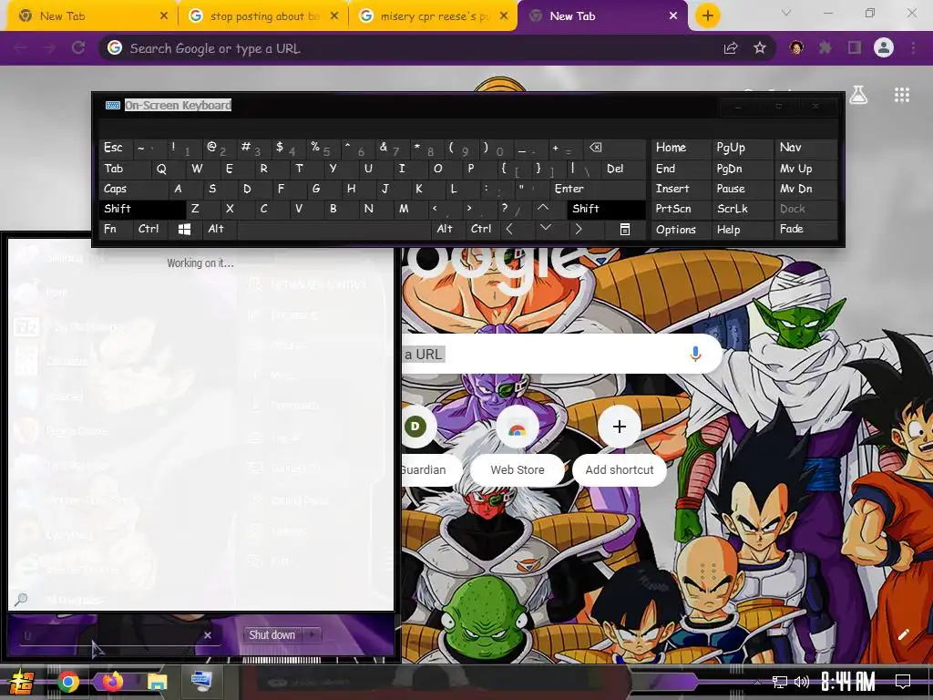This screenshot has height=700, width=933.
Task: Click the Tab key on keyboard
Action: (x=124, y=169)
